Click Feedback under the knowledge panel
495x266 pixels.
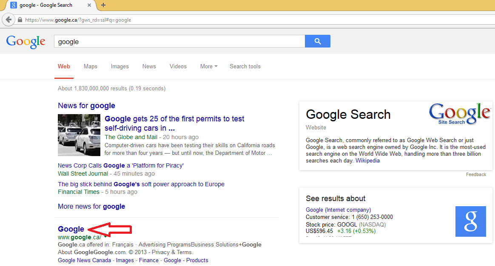[x=476, y=174]
